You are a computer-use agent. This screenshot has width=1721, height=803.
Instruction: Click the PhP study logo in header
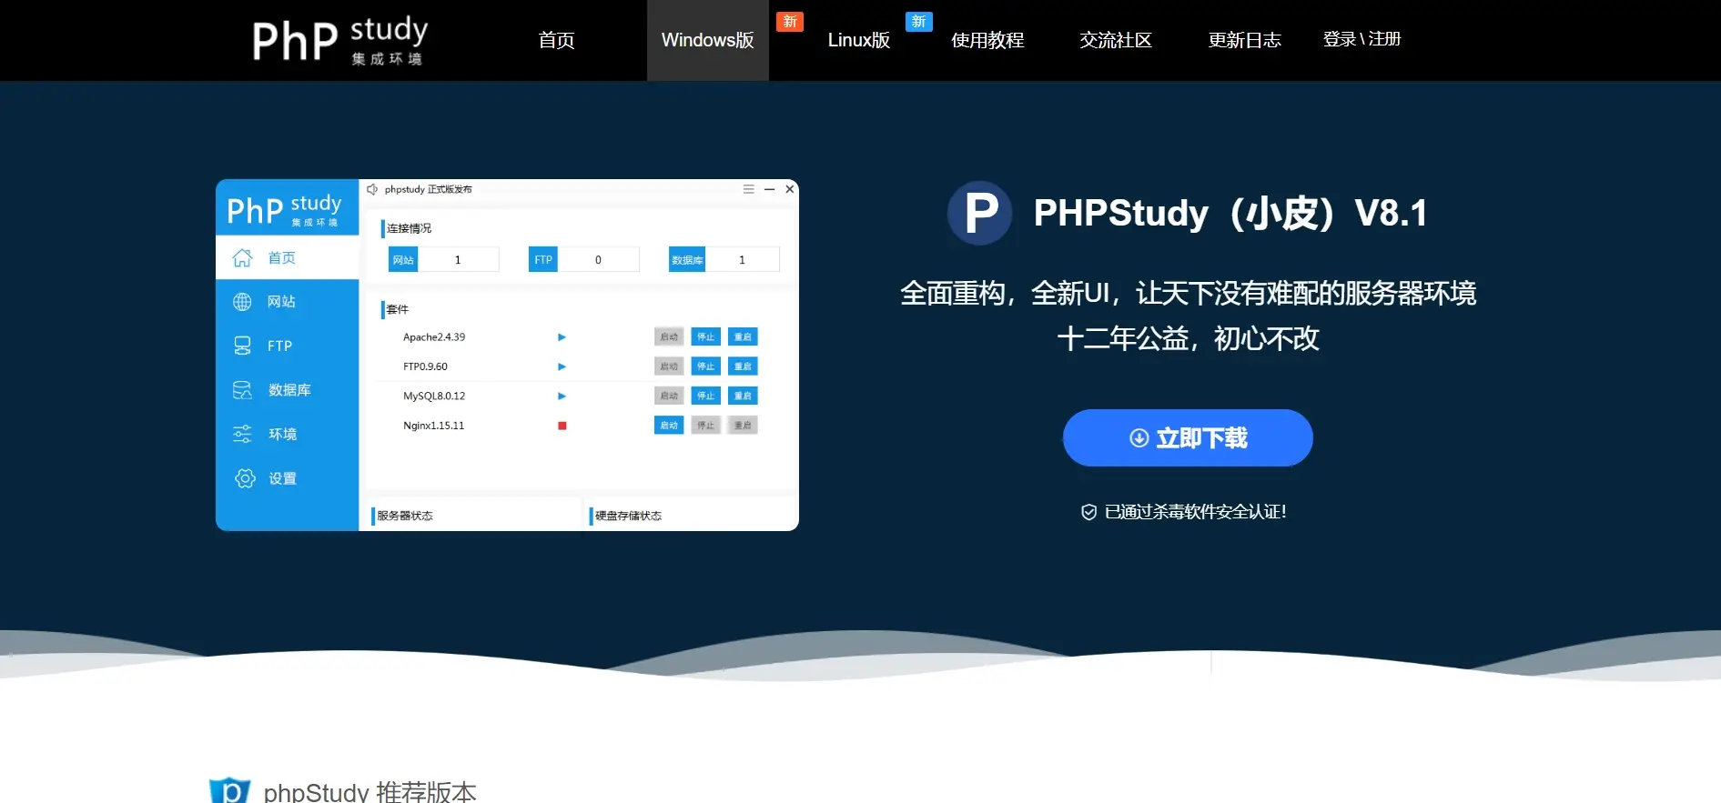339,41
